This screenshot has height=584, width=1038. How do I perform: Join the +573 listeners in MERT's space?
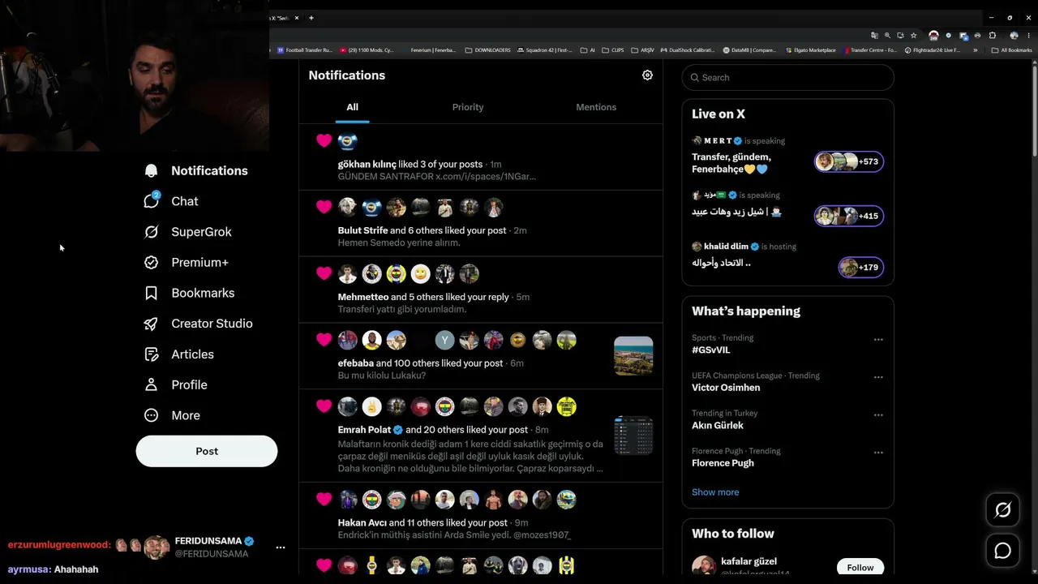[x=849, y=161]
